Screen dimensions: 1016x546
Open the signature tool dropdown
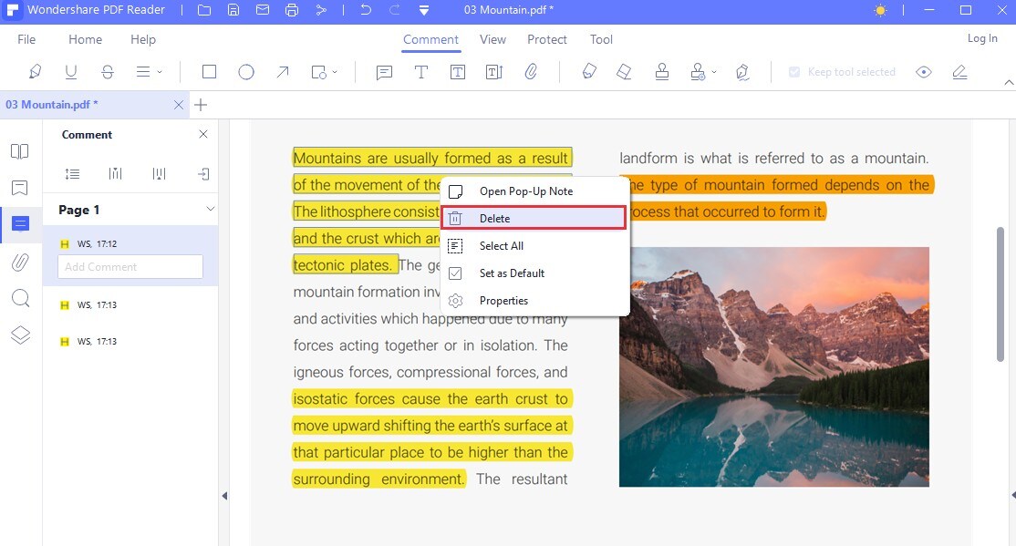tap(714, 71)
